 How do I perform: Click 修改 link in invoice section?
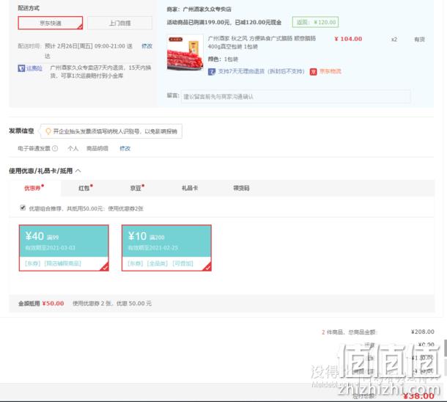click(125, 148)
